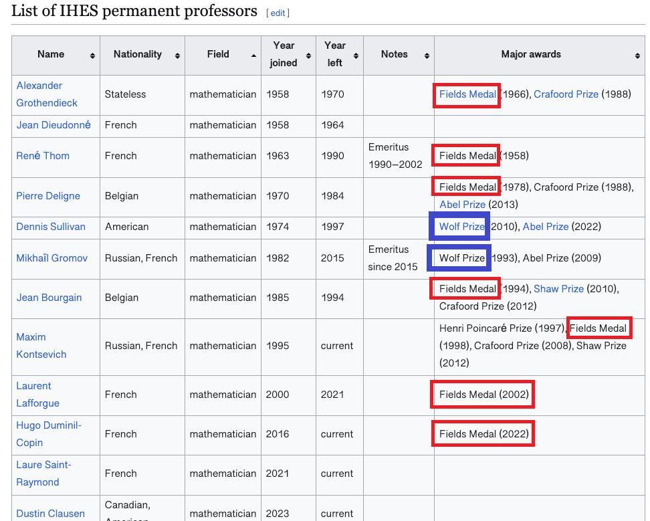Click 'Fields Medal (2002)' in Lafforgue row
The width and height of the screenshot is (650, 521).
coord(484,395)
